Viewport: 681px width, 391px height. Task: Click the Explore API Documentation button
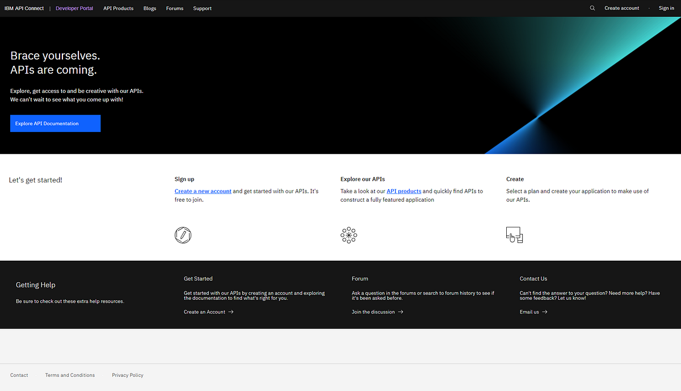55,123
